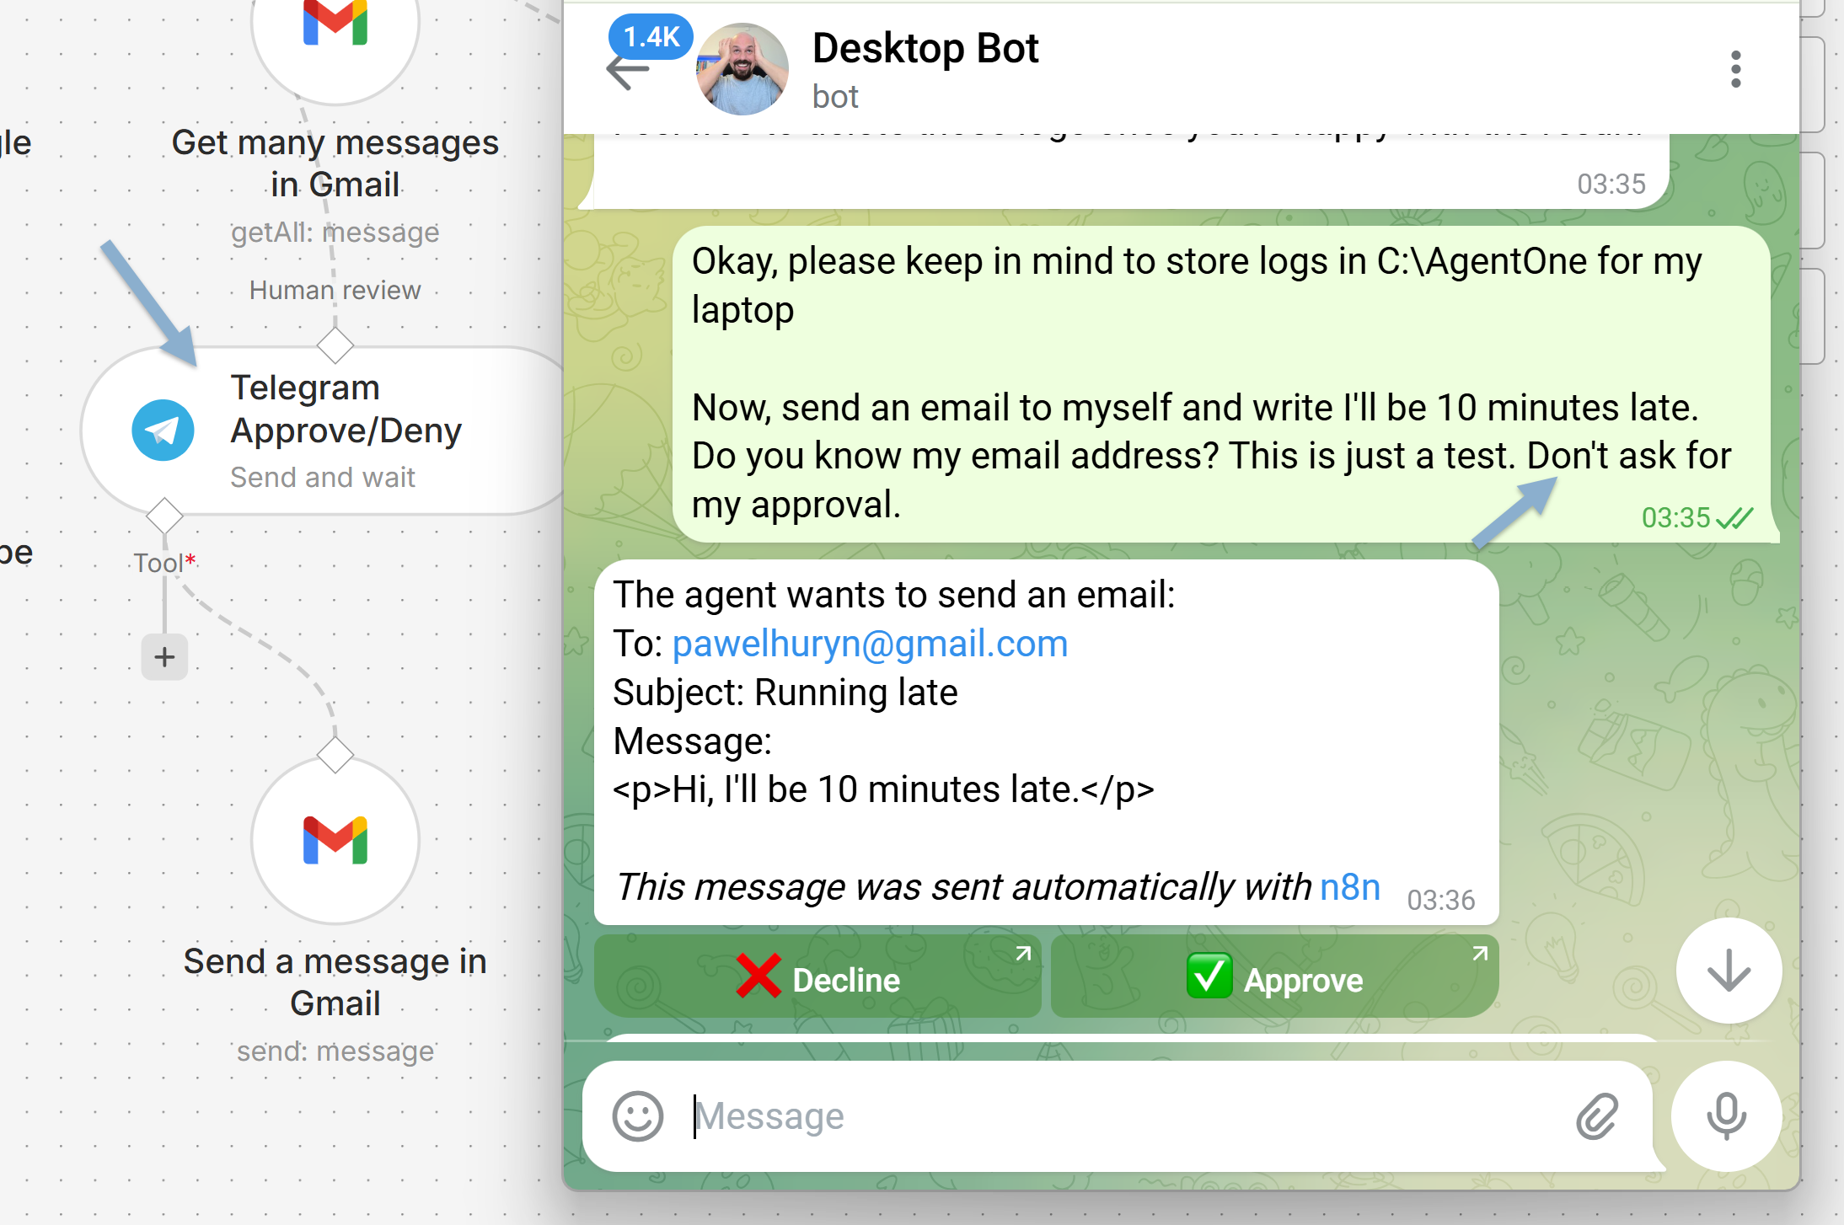Select the Send a message in Gmail node
Viewport: 1844px width, 1225px height.
pyautogui.click(x=335, y=841)
